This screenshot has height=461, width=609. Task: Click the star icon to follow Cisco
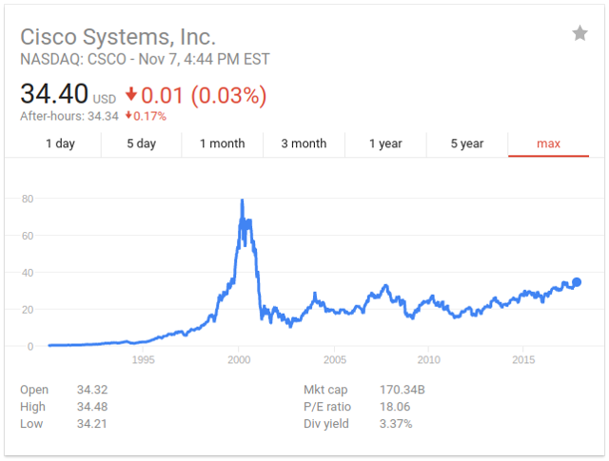click(580, 34)
